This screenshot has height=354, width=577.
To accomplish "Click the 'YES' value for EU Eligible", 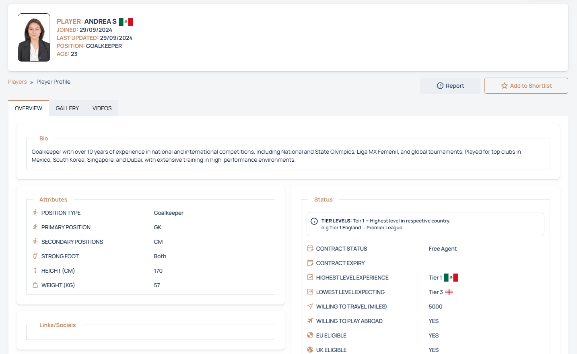I will [x=434, y=335].
